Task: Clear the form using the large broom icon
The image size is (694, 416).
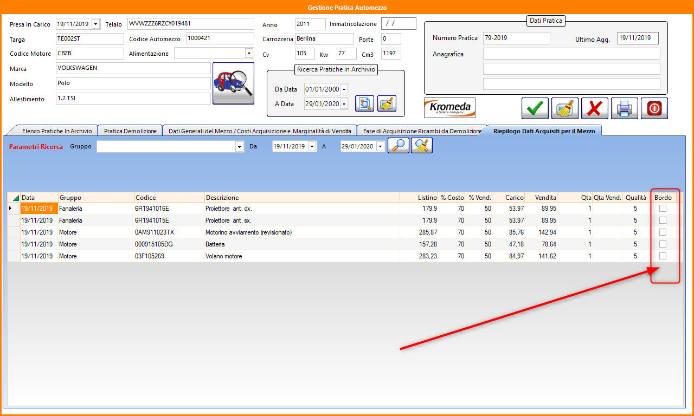Action: [565, 108]
